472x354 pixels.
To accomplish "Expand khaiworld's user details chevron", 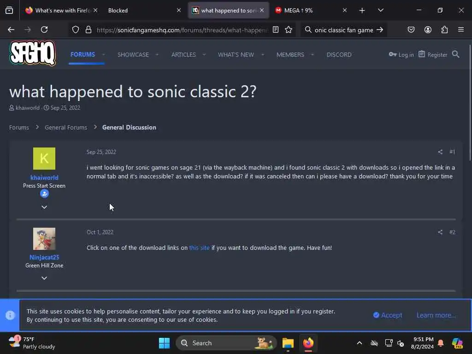I will [44, 207].
